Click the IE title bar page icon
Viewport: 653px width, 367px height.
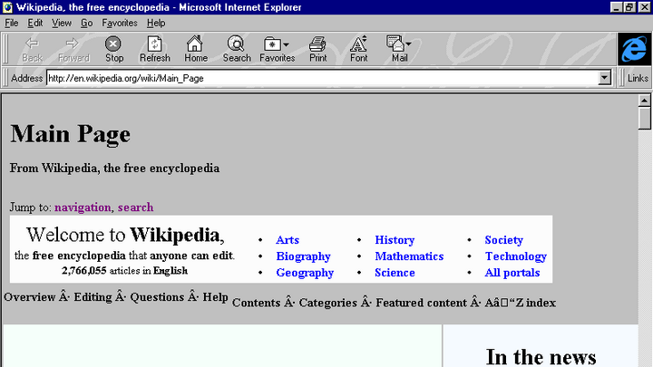[x=7, y=7]
